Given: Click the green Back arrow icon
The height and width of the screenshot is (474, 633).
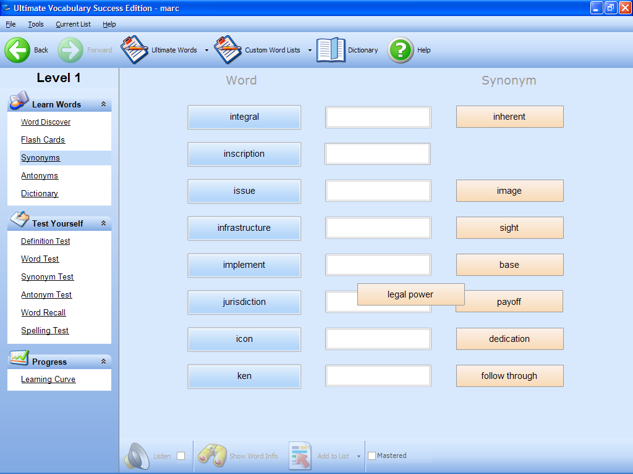Looking at the screenshot, I should [17, 50].
